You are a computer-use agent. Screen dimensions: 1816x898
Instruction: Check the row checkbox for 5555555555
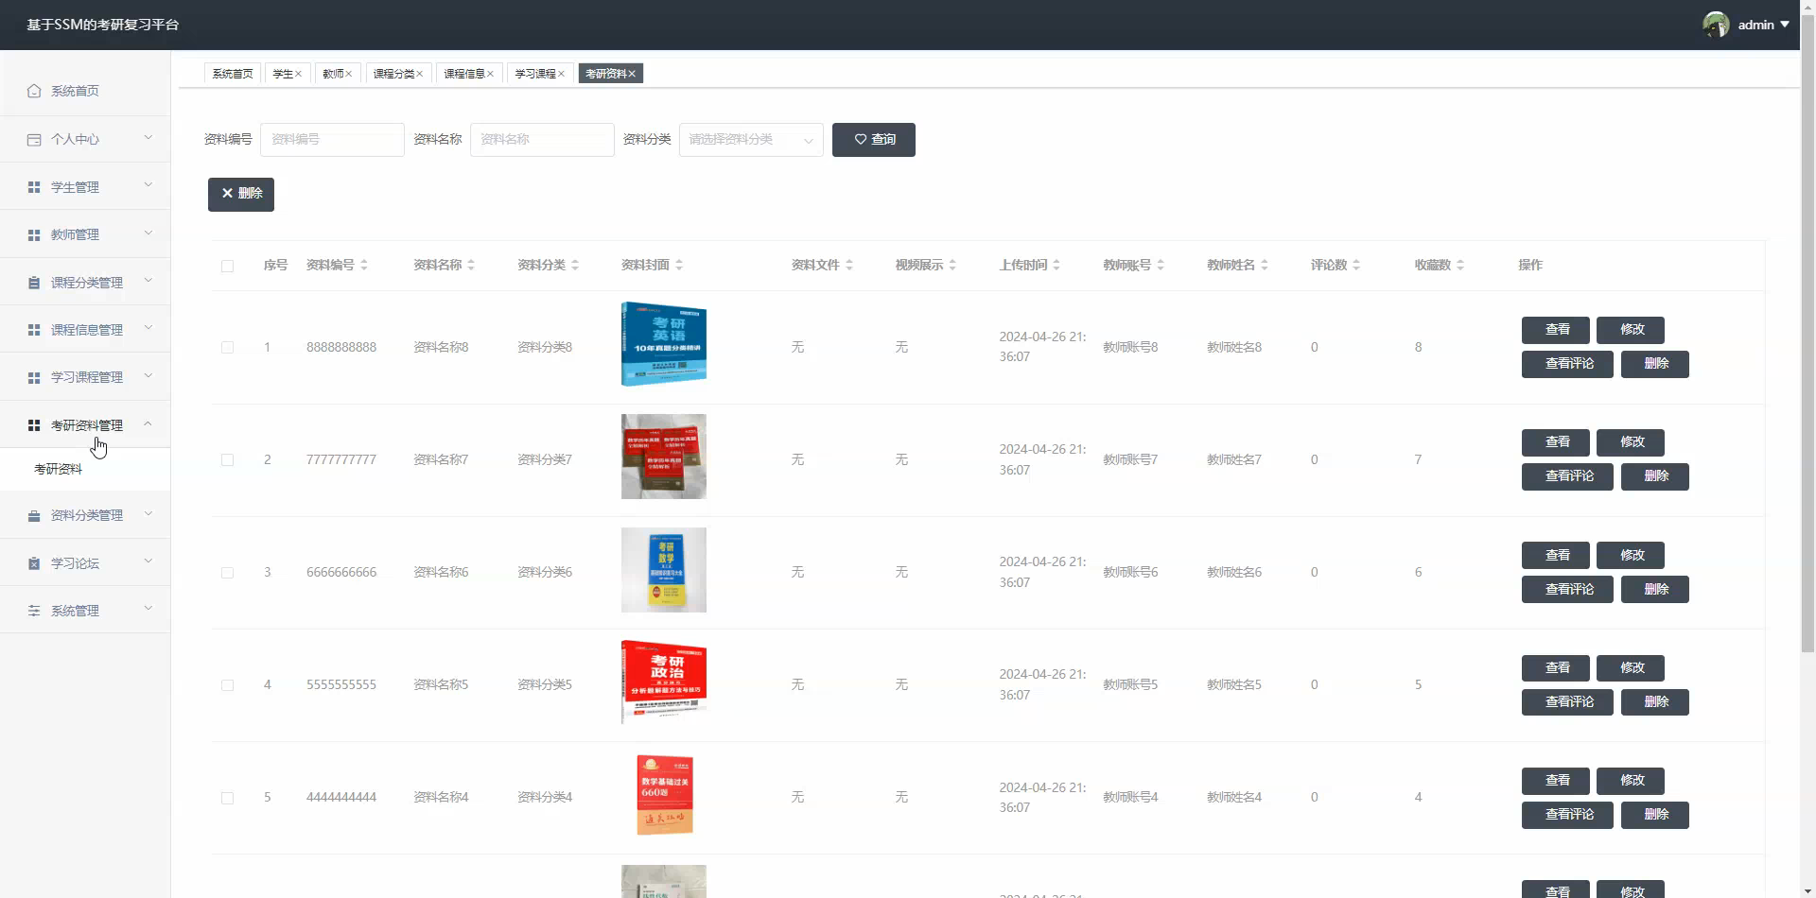(x=227, y=684)
